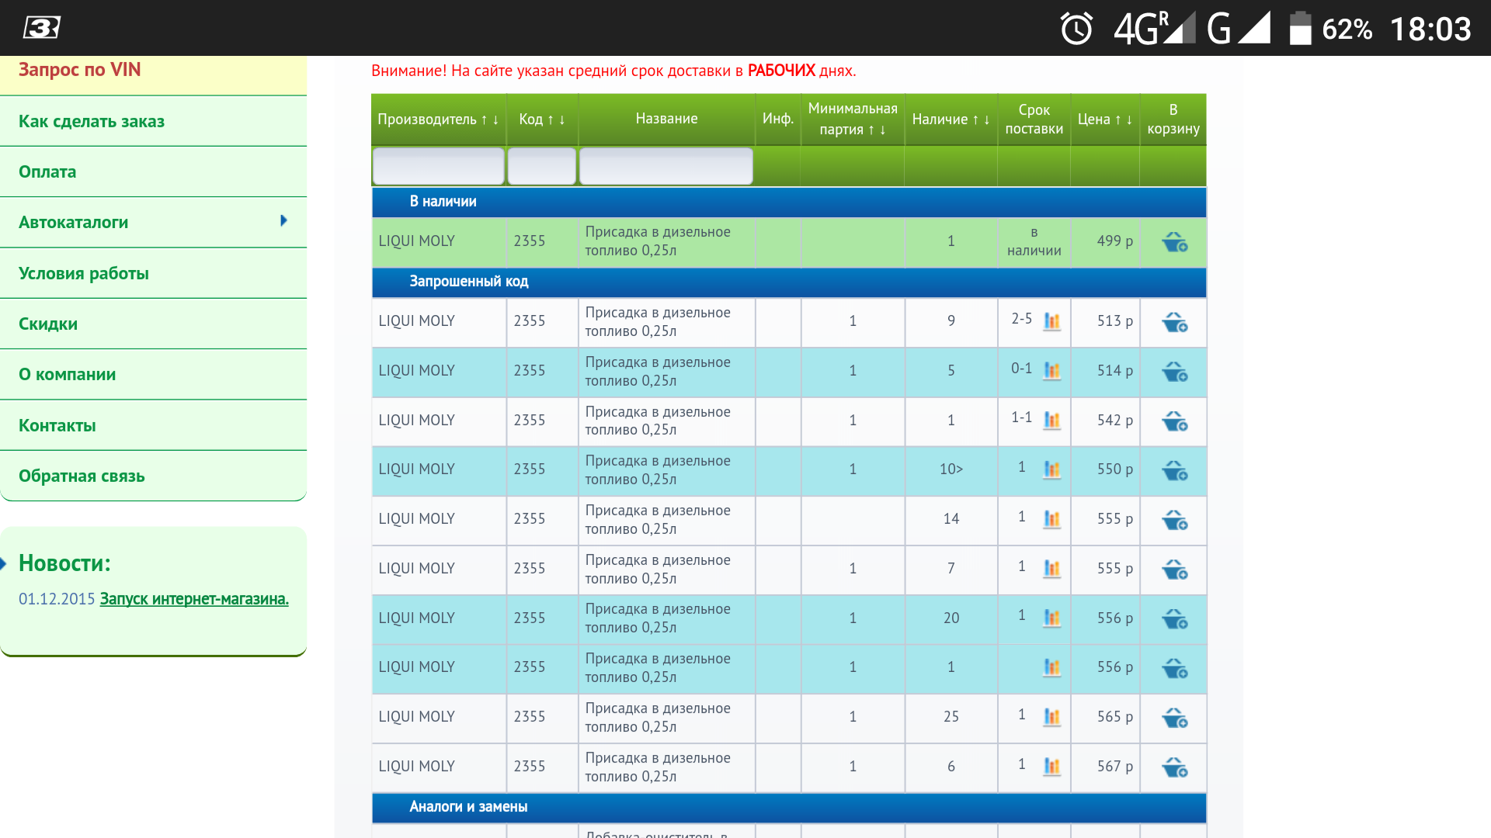The height and width of the screenshot is (838, 1491).
Task: Add the 550 р offer to cart
Action: click(1174, 470)
